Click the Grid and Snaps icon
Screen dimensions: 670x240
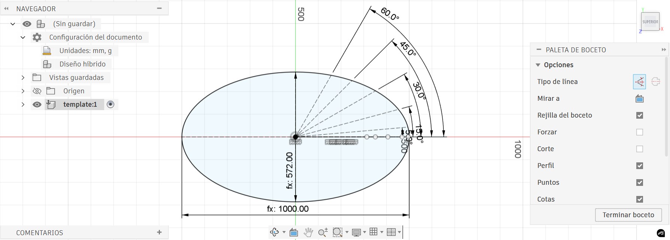(373, 232)
